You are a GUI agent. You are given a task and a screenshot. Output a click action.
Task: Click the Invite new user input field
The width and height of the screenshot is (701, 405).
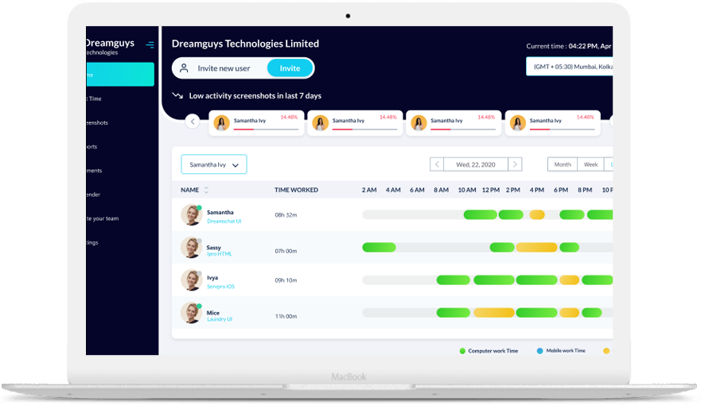[x=224, y=68]
